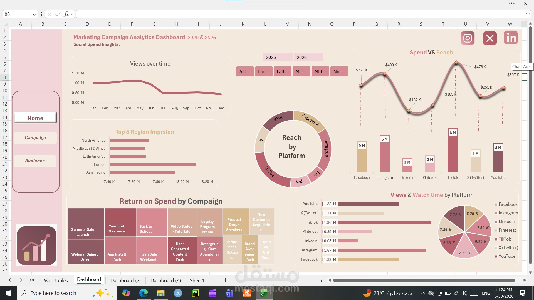
Task: Toggle the Mid... region slicer button
Action: coord(320,71)
